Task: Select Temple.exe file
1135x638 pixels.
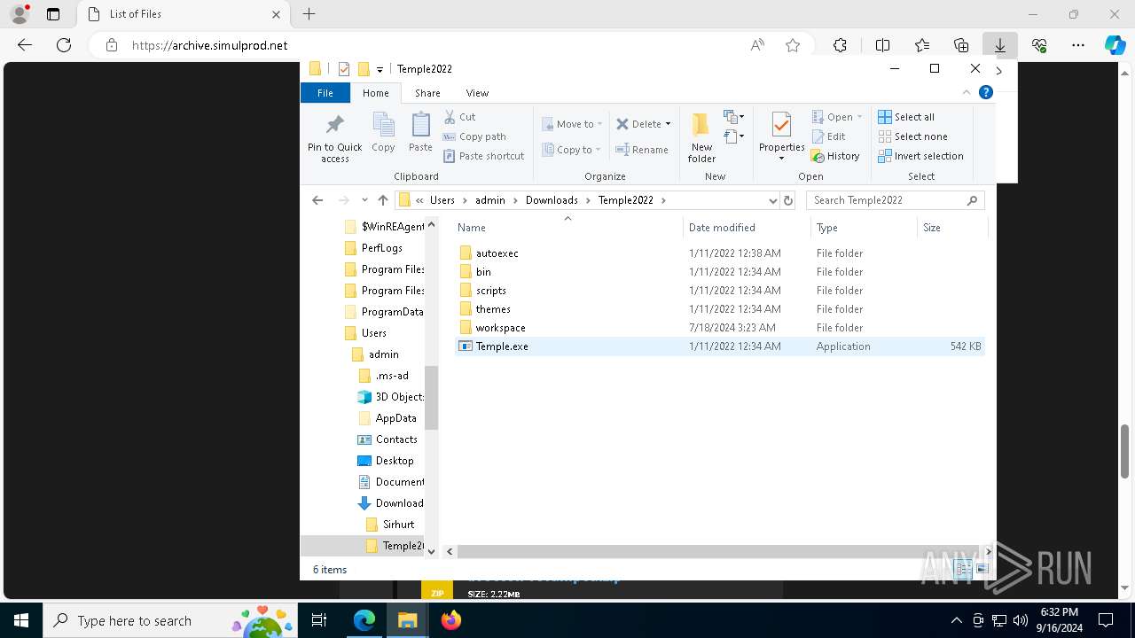Action: pyautogui.click(x=720, y=346)
